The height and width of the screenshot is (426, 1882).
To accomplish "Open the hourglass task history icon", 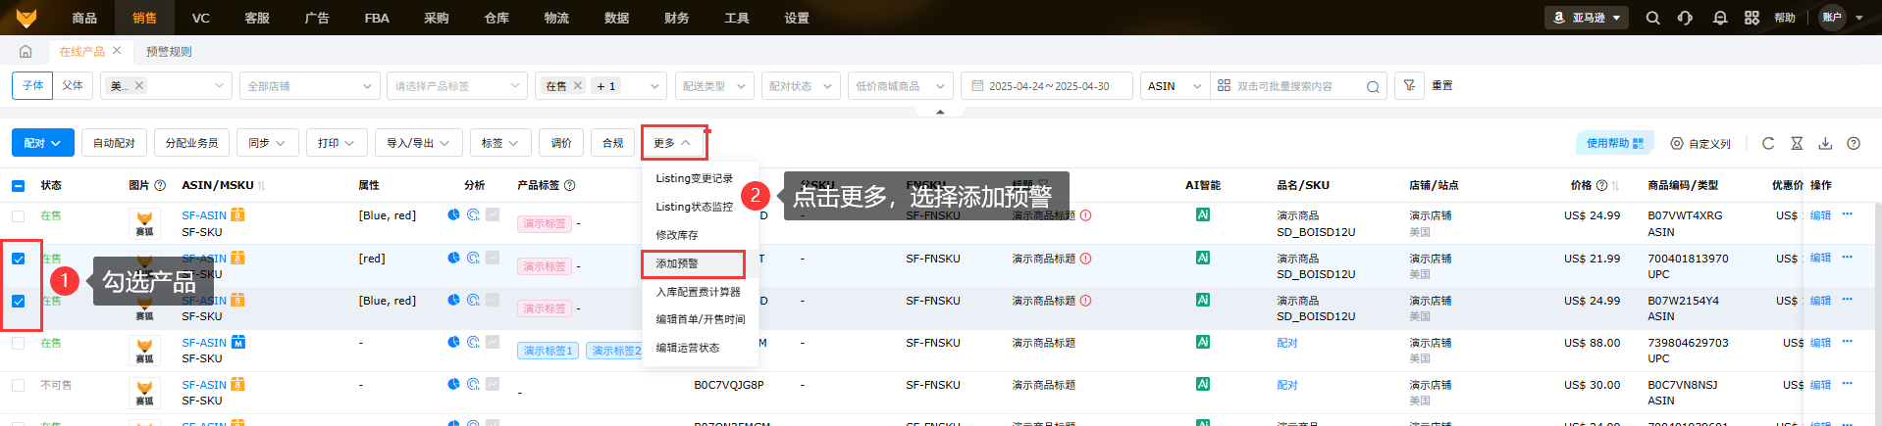I will 1797,143.
